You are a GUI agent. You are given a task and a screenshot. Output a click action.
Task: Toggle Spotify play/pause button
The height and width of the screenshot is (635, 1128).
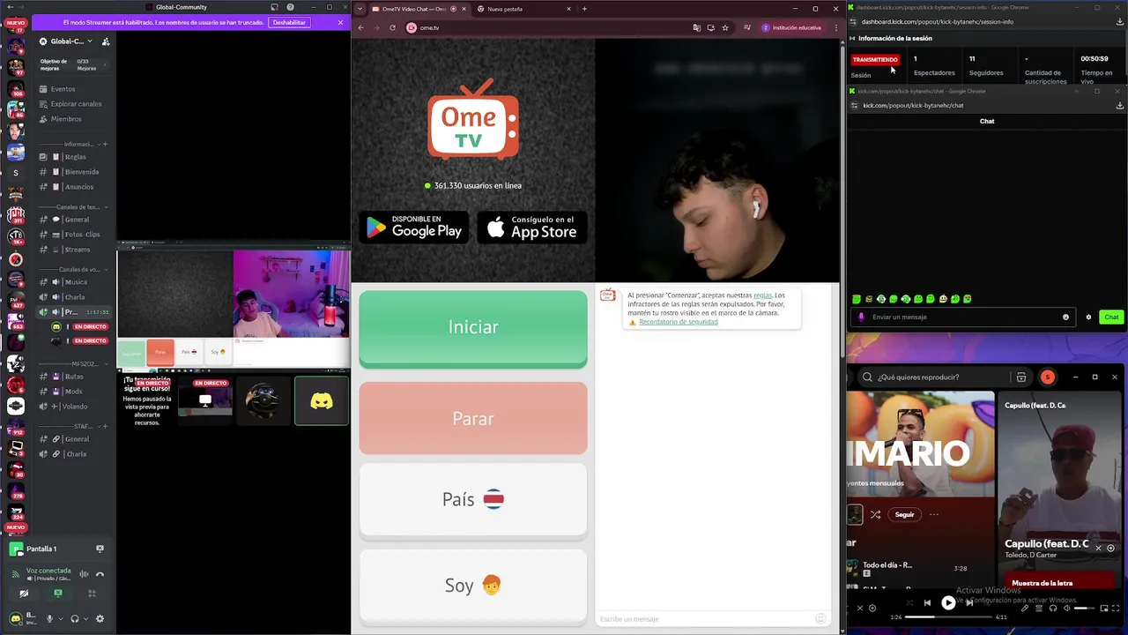coord(948,603)
